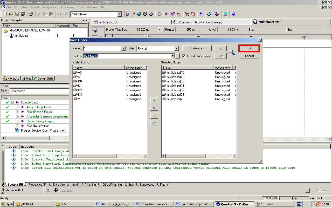Open the Processing (6) messages tab
This screenshot has height=208, width=332.
pyautogui.click(x=37, y=185)
